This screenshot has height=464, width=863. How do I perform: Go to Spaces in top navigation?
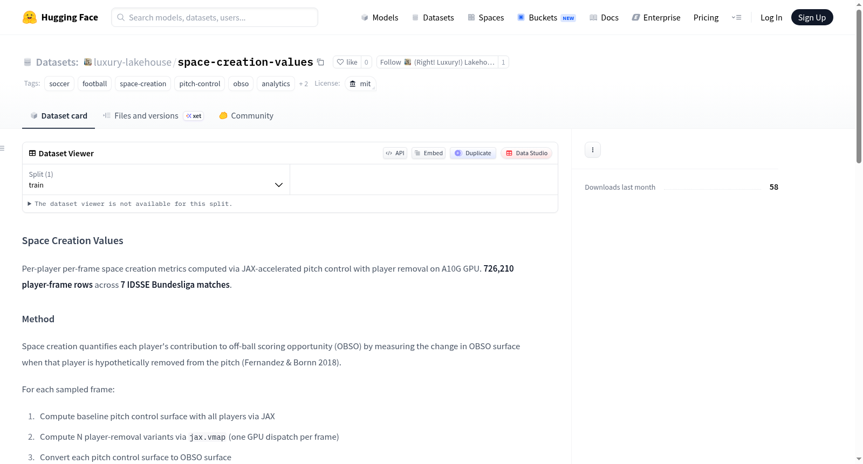(x=485, y=17)
